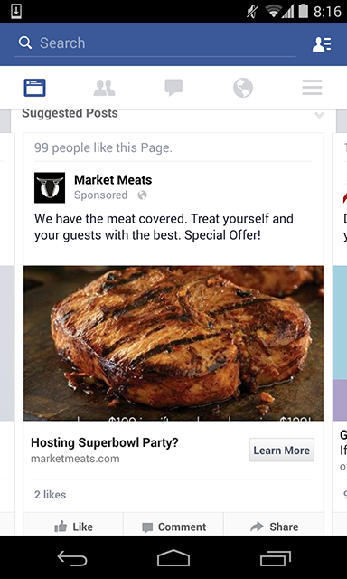Open the Hosting Superbowl Party? headline
This screenshot has height=579, width=347.
(x=105, y=442)
